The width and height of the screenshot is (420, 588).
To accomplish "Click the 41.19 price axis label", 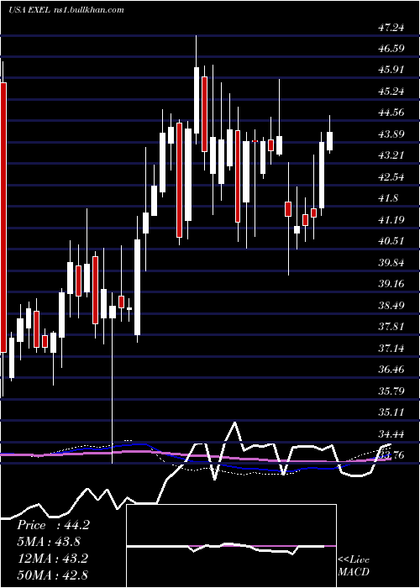I will (391, 219).
